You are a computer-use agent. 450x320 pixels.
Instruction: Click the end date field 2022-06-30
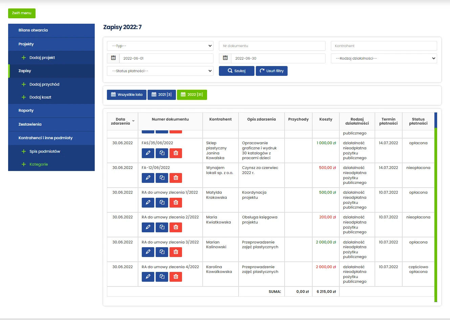(278, 58)
